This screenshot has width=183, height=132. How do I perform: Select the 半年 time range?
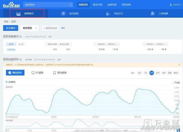pyautogui.click(x=164, y=73)
